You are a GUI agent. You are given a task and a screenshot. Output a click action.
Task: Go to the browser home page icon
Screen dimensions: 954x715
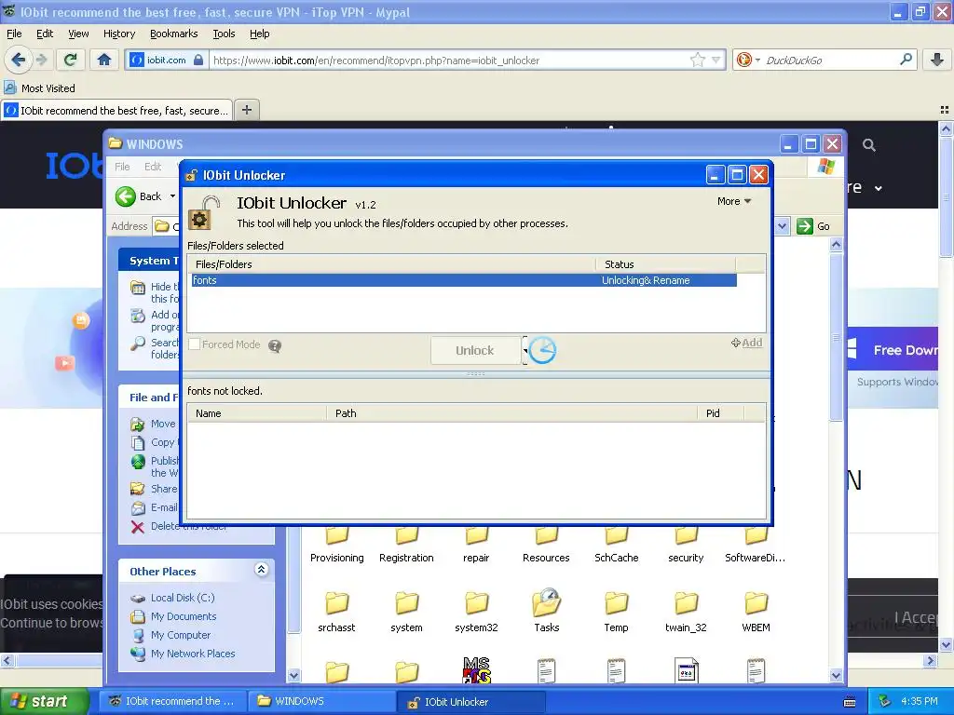(104, 60)
